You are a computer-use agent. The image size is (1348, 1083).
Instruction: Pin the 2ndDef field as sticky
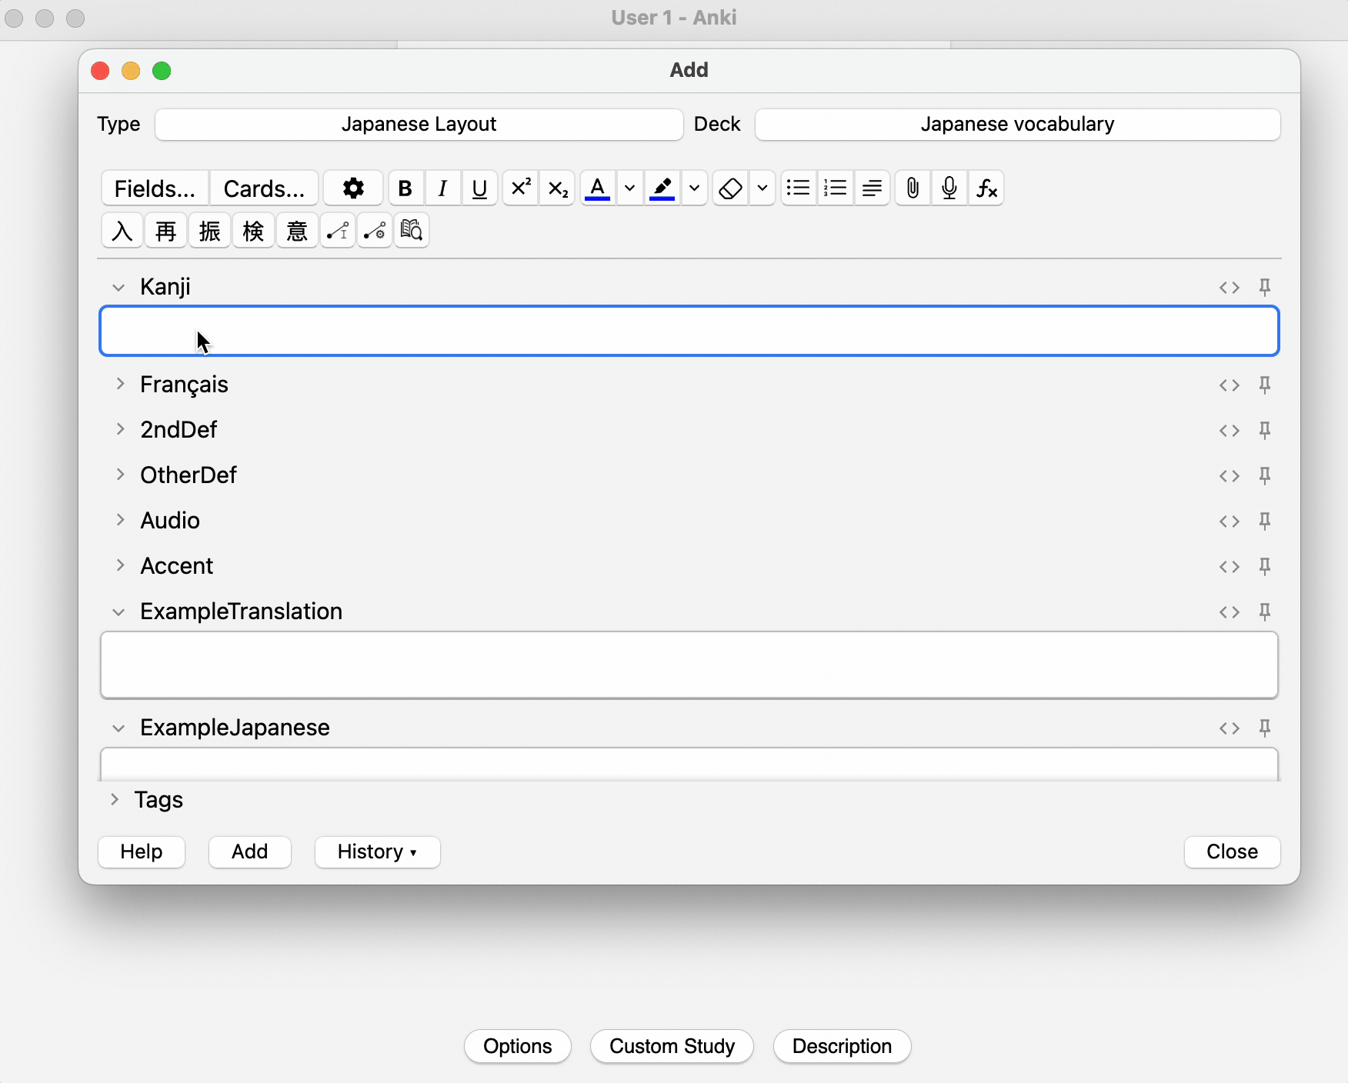pos(1265,430)
